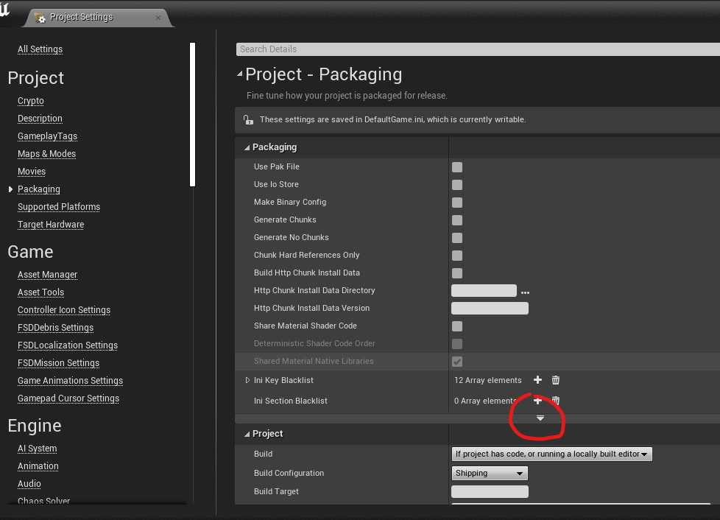Click the Build Target input field

coord(490,491)
